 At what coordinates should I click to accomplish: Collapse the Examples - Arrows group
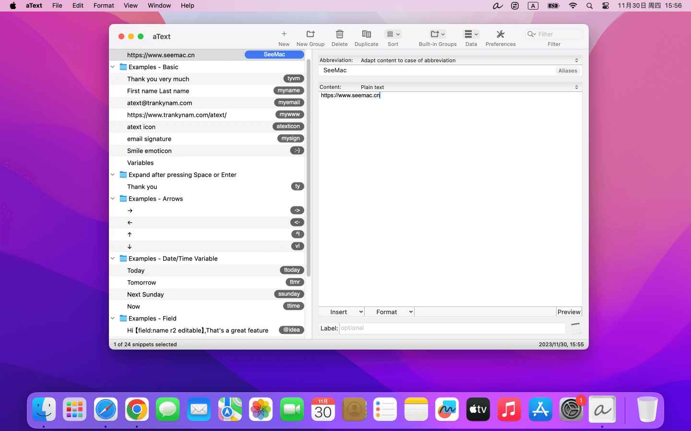tap(113, 199)
